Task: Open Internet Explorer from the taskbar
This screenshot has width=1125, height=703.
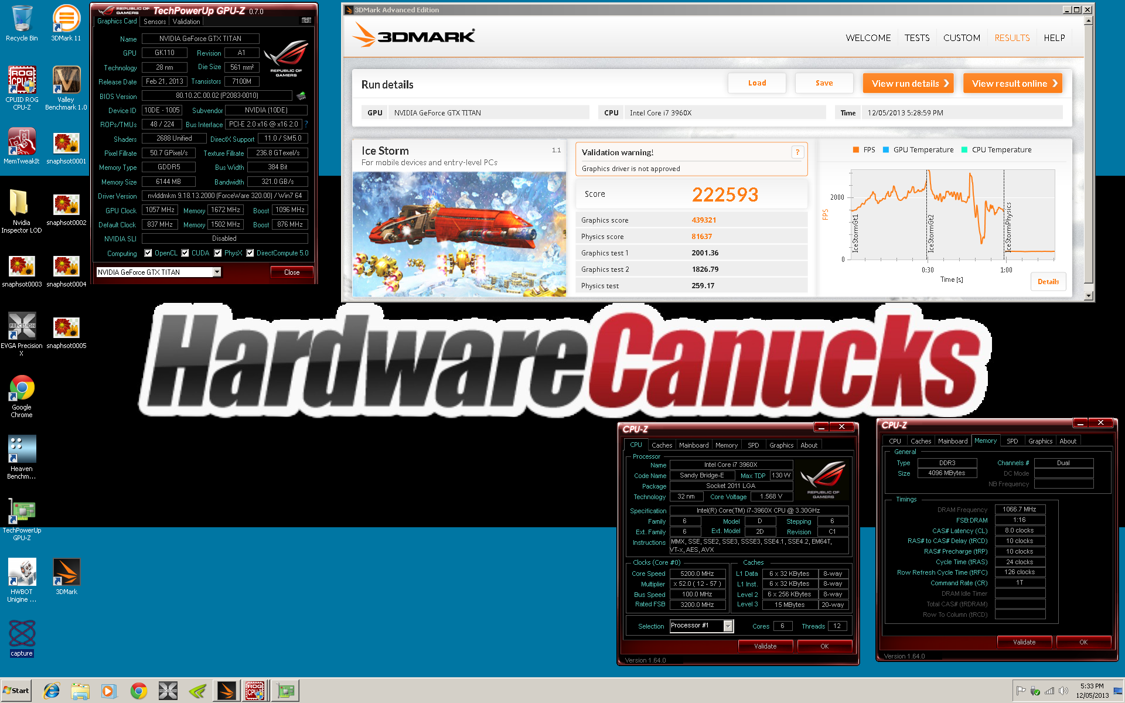Action: pos(52,691)
